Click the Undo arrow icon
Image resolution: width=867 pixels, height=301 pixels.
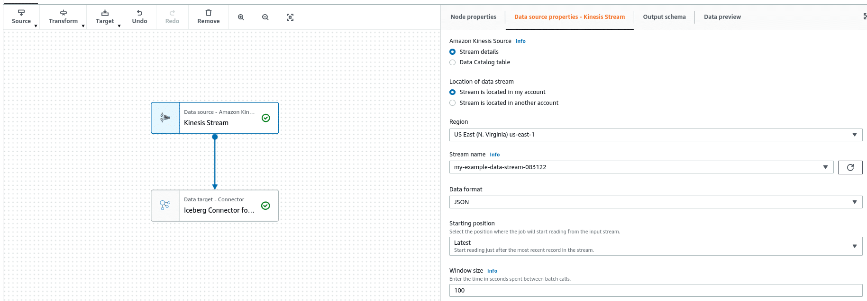click(x=139, y=13)
